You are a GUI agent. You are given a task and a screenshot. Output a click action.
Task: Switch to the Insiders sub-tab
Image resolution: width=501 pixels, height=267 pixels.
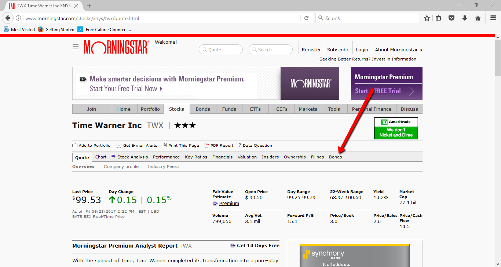coord(270,157)
